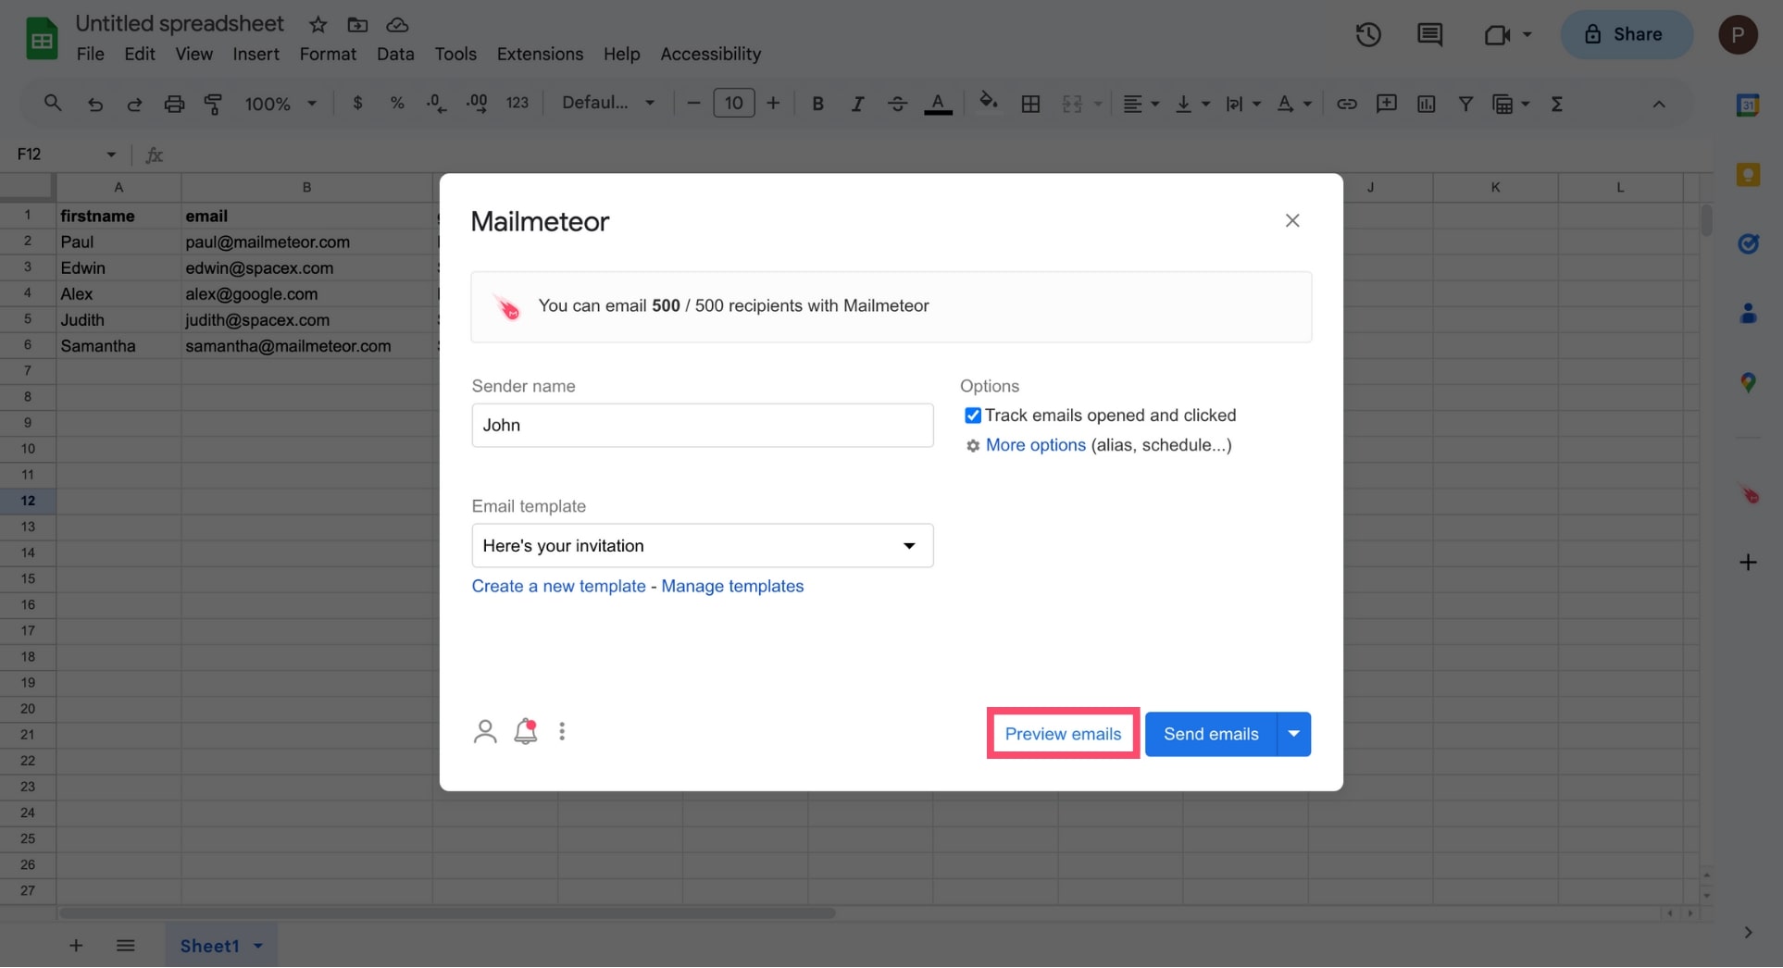
Task: Click the Undo icon
Action: [94, 104]
